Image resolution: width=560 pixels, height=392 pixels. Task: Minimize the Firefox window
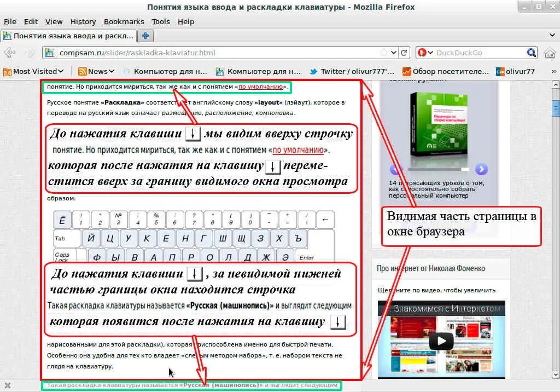tap(524, 6)
